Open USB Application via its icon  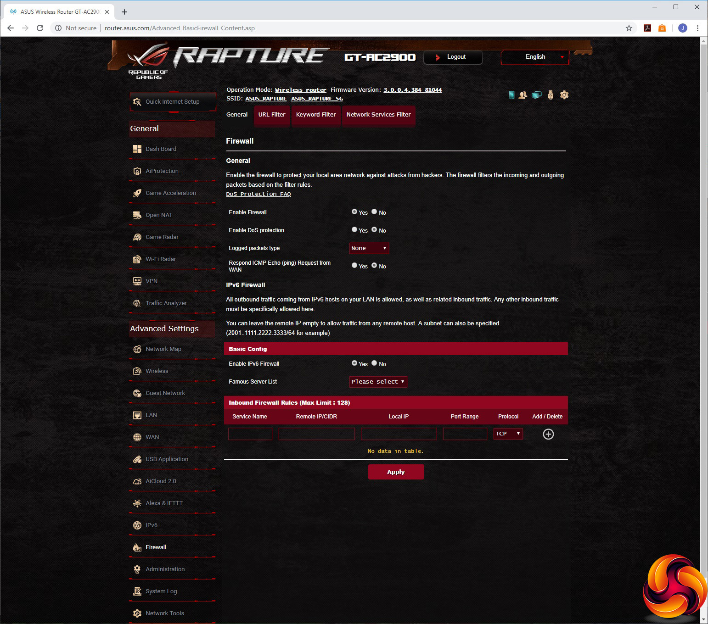pyautogui.click(x=137, y=459)
